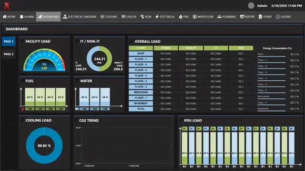Click the network icon beside Electrical Diagram
Screen dimensions: 305x171
coord(65,17)
